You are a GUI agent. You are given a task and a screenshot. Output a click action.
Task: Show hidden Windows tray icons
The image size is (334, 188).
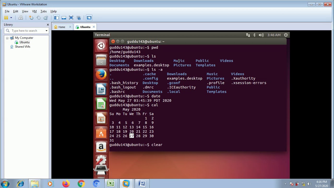click(x=285, y=184)
